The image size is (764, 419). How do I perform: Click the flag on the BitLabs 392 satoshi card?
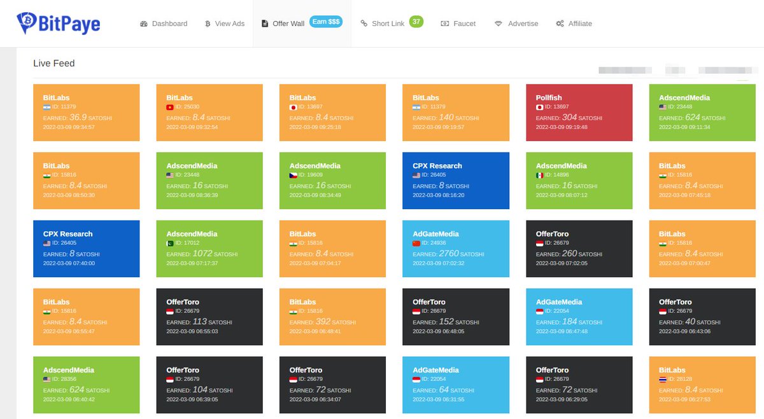(293, 311)
